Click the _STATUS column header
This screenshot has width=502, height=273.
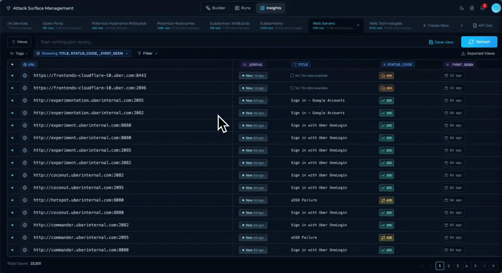(253, 64)
